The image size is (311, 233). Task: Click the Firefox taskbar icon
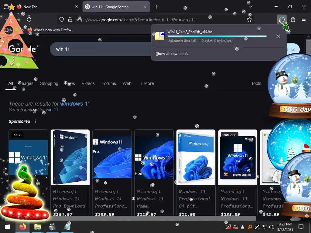[22, 227]
